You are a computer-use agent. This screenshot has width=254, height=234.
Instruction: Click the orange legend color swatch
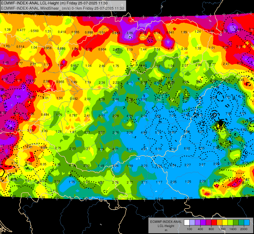coord(219,223)
